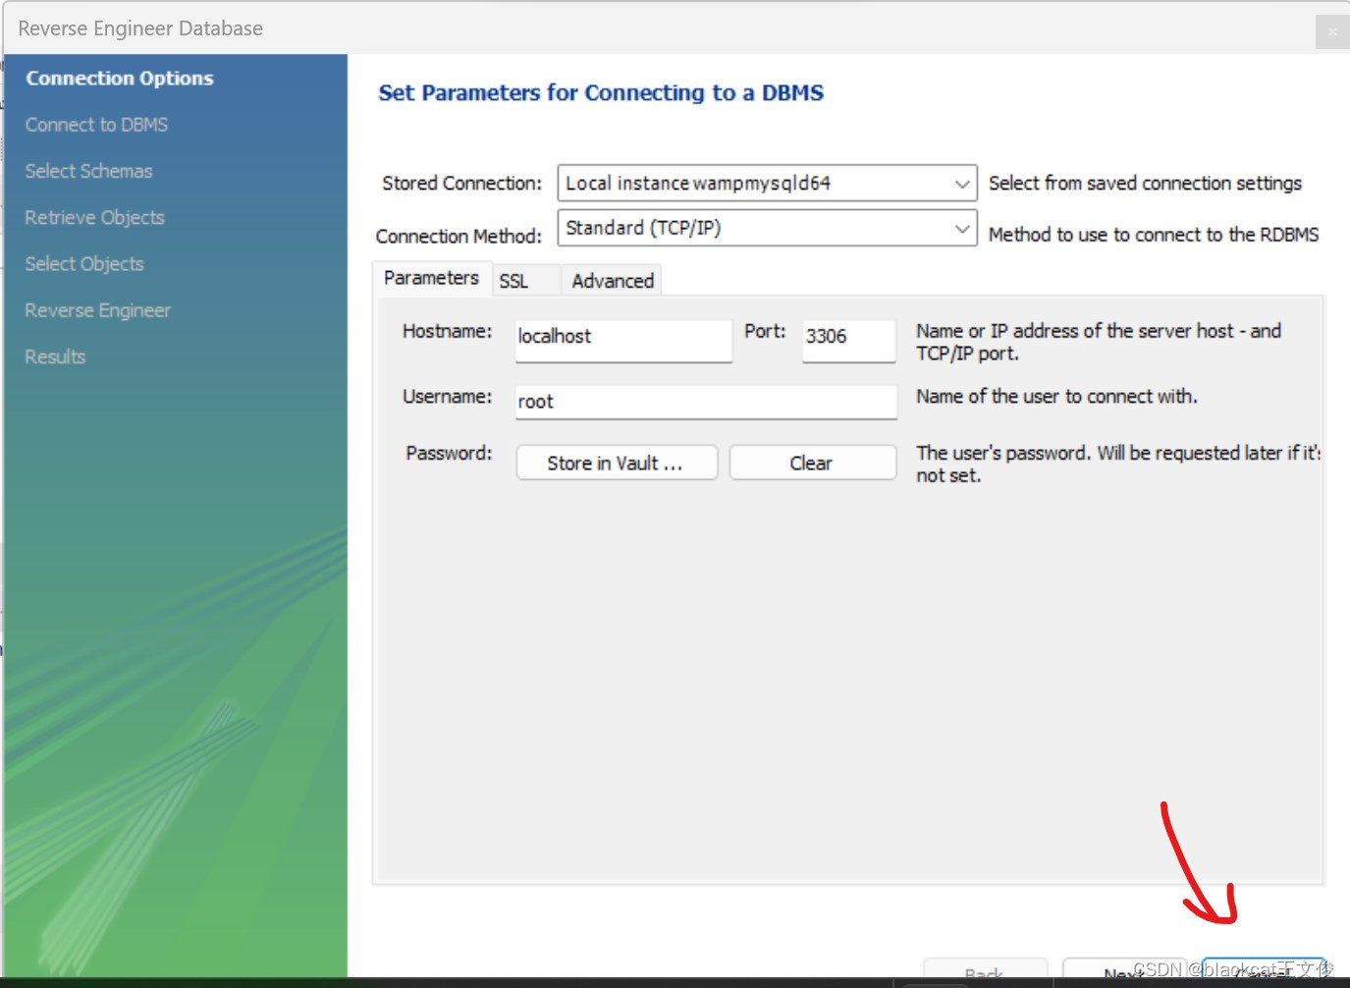Click 'Select from saved connection settings' hint text

pyautogui.click(x=1145, y=183)
